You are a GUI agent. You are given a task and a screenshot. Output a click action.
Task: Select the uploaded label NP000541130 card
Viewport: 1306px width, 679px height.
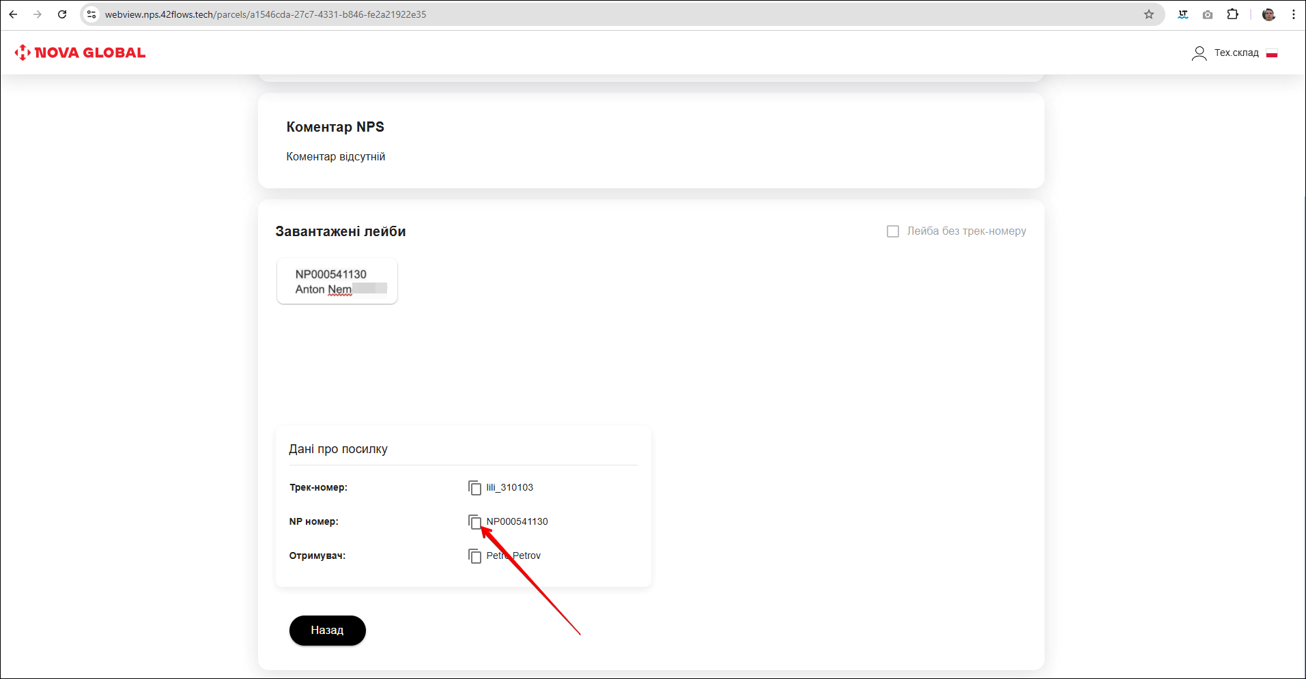[337, 281]
